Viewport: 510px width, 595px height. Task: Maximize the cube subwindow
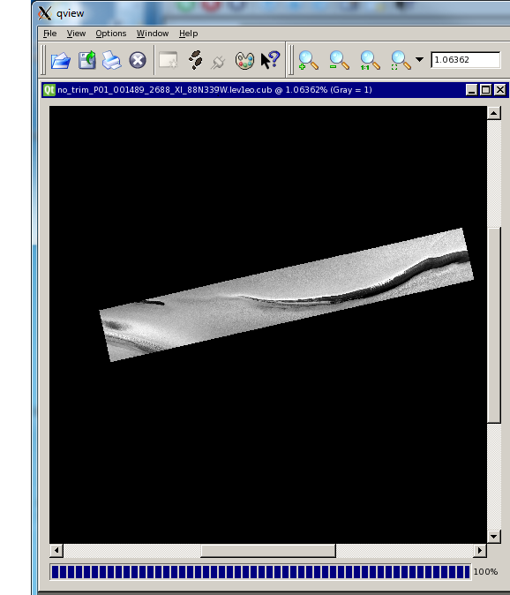(485, 90)
